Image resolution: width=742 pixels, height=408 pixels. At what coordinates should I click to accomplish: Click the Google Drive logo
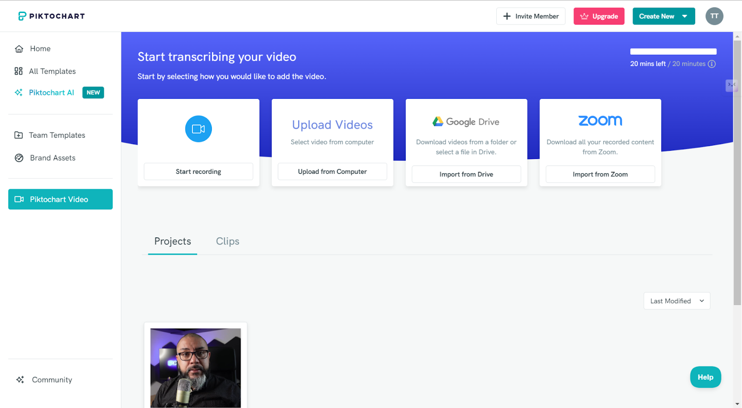click(466, 121)
